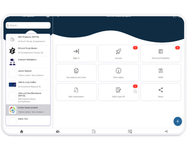Click the Risk Assessment warning-document icon

76,90
